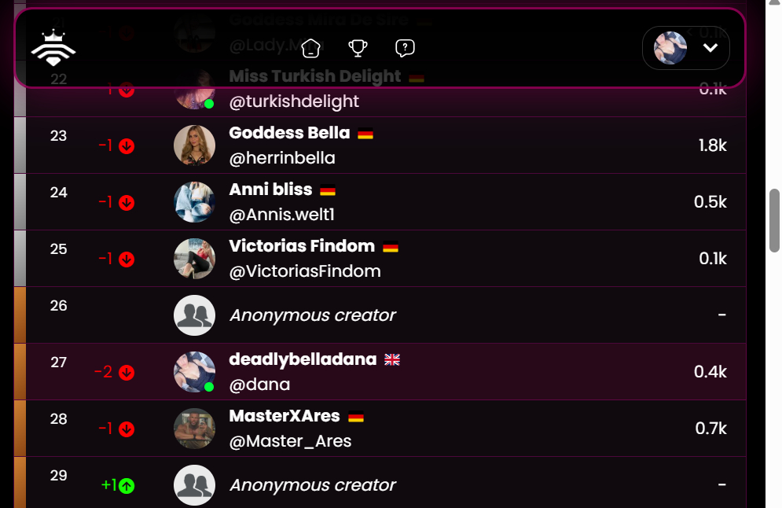Click the Anni bliss creator name
The width and height of the screenshot is (782, 508).
pos(270,190)
